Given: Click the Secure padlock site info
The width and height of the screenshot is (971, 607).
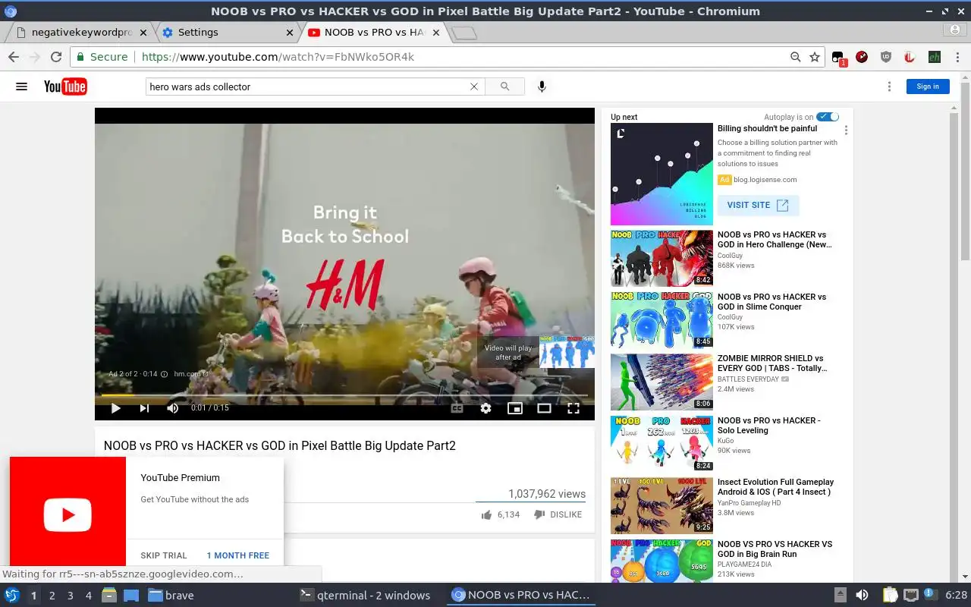Looking at the screenshot, I should point(102,57).
